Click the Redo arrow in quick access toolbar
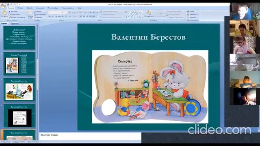 [15, 4]
